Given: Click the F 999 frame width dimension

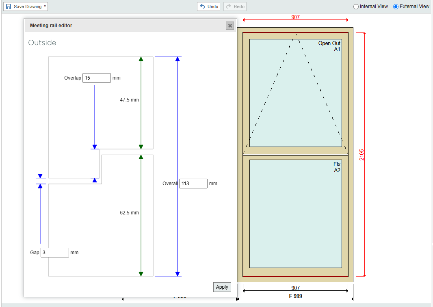Looking at the screenshot, I should (295, 296).
